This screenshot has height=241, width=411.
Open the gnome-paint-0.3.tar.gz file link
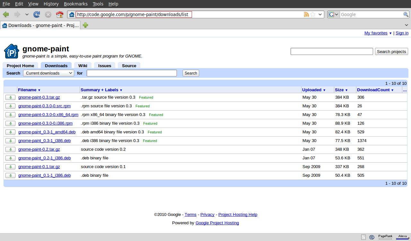click(x=39, y=97)
